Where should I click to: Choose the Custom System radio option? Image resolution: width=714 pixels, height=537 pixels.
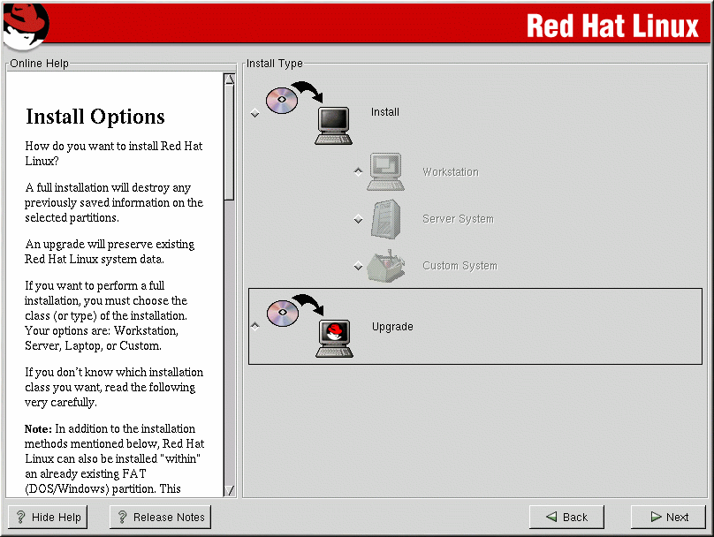[358, 266]
